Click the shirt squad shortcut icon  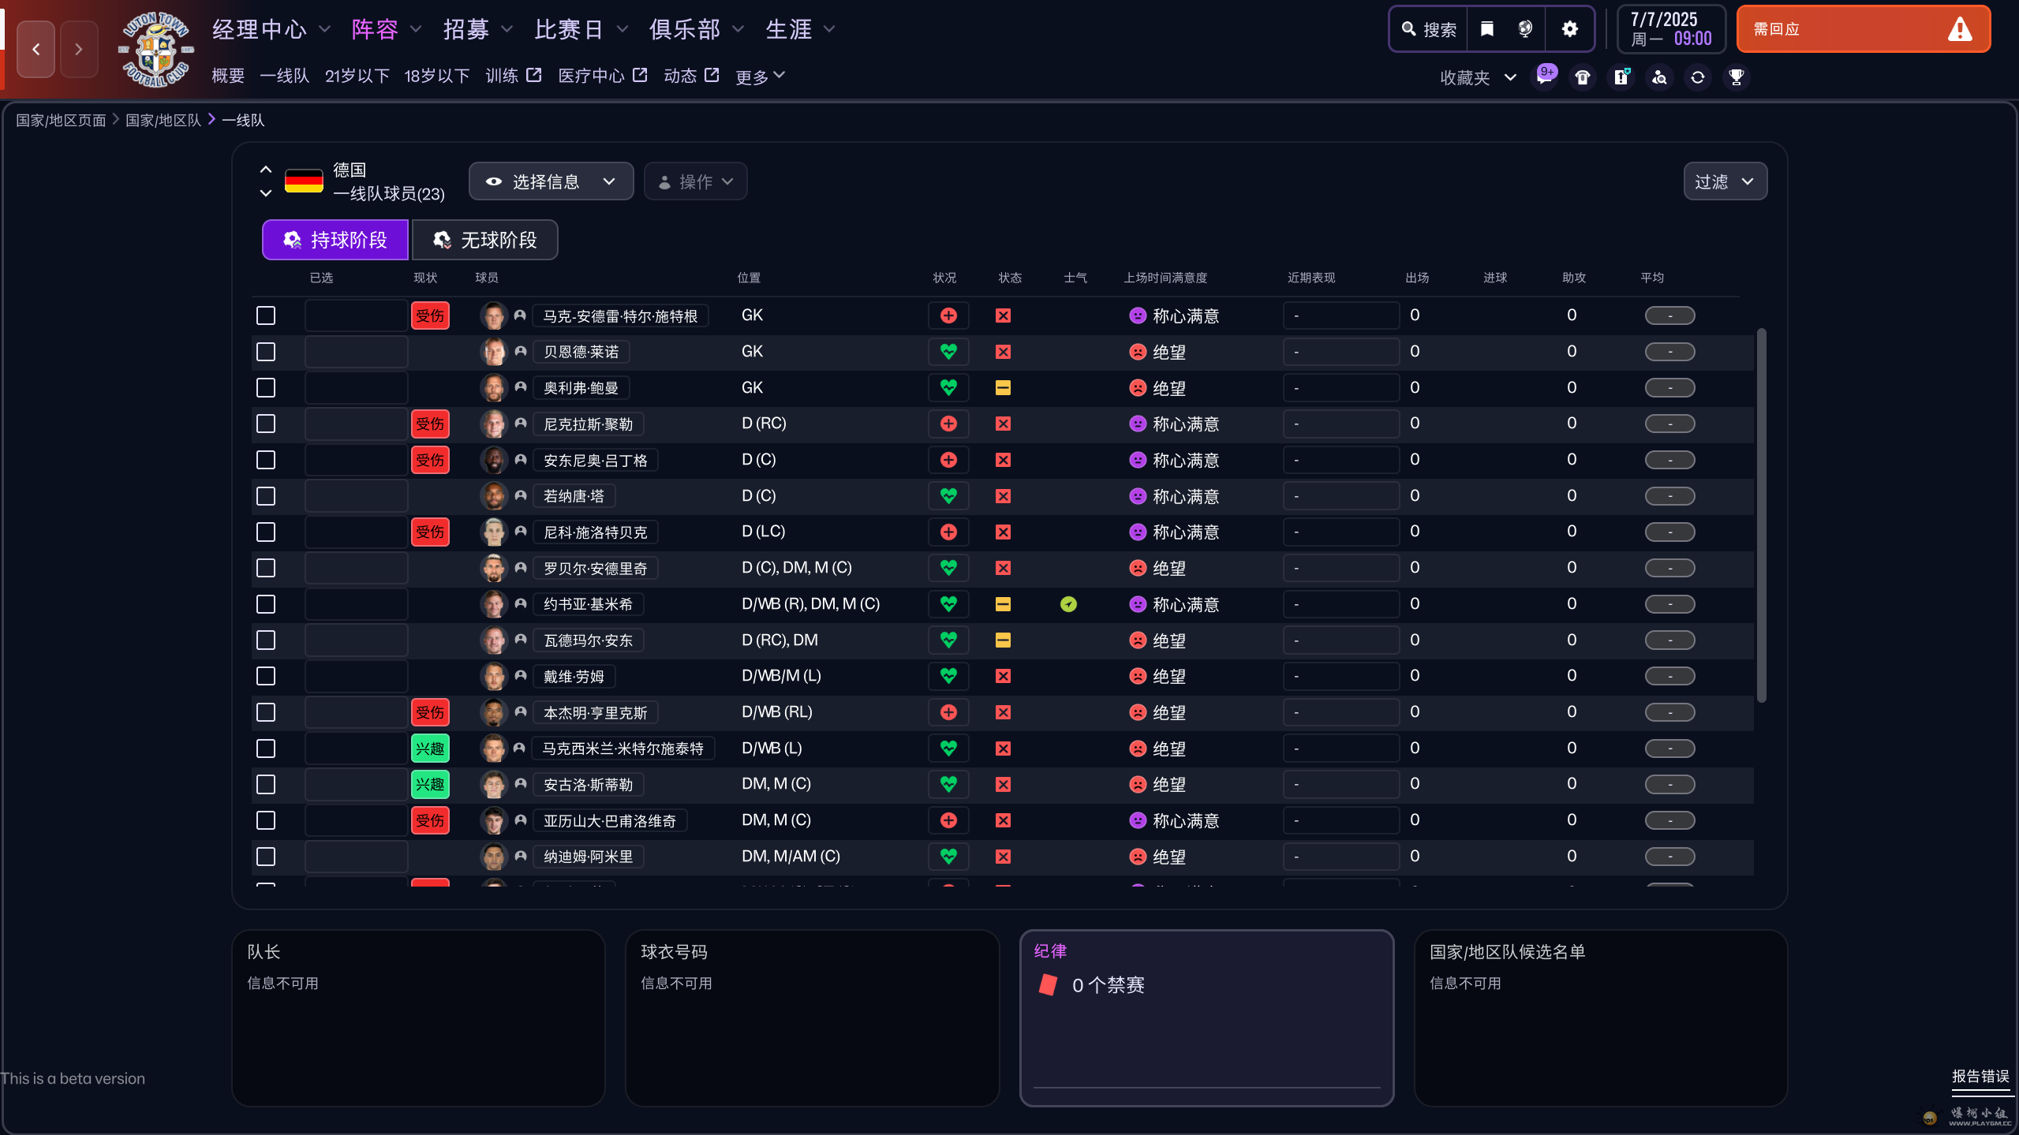(1582, 77)
